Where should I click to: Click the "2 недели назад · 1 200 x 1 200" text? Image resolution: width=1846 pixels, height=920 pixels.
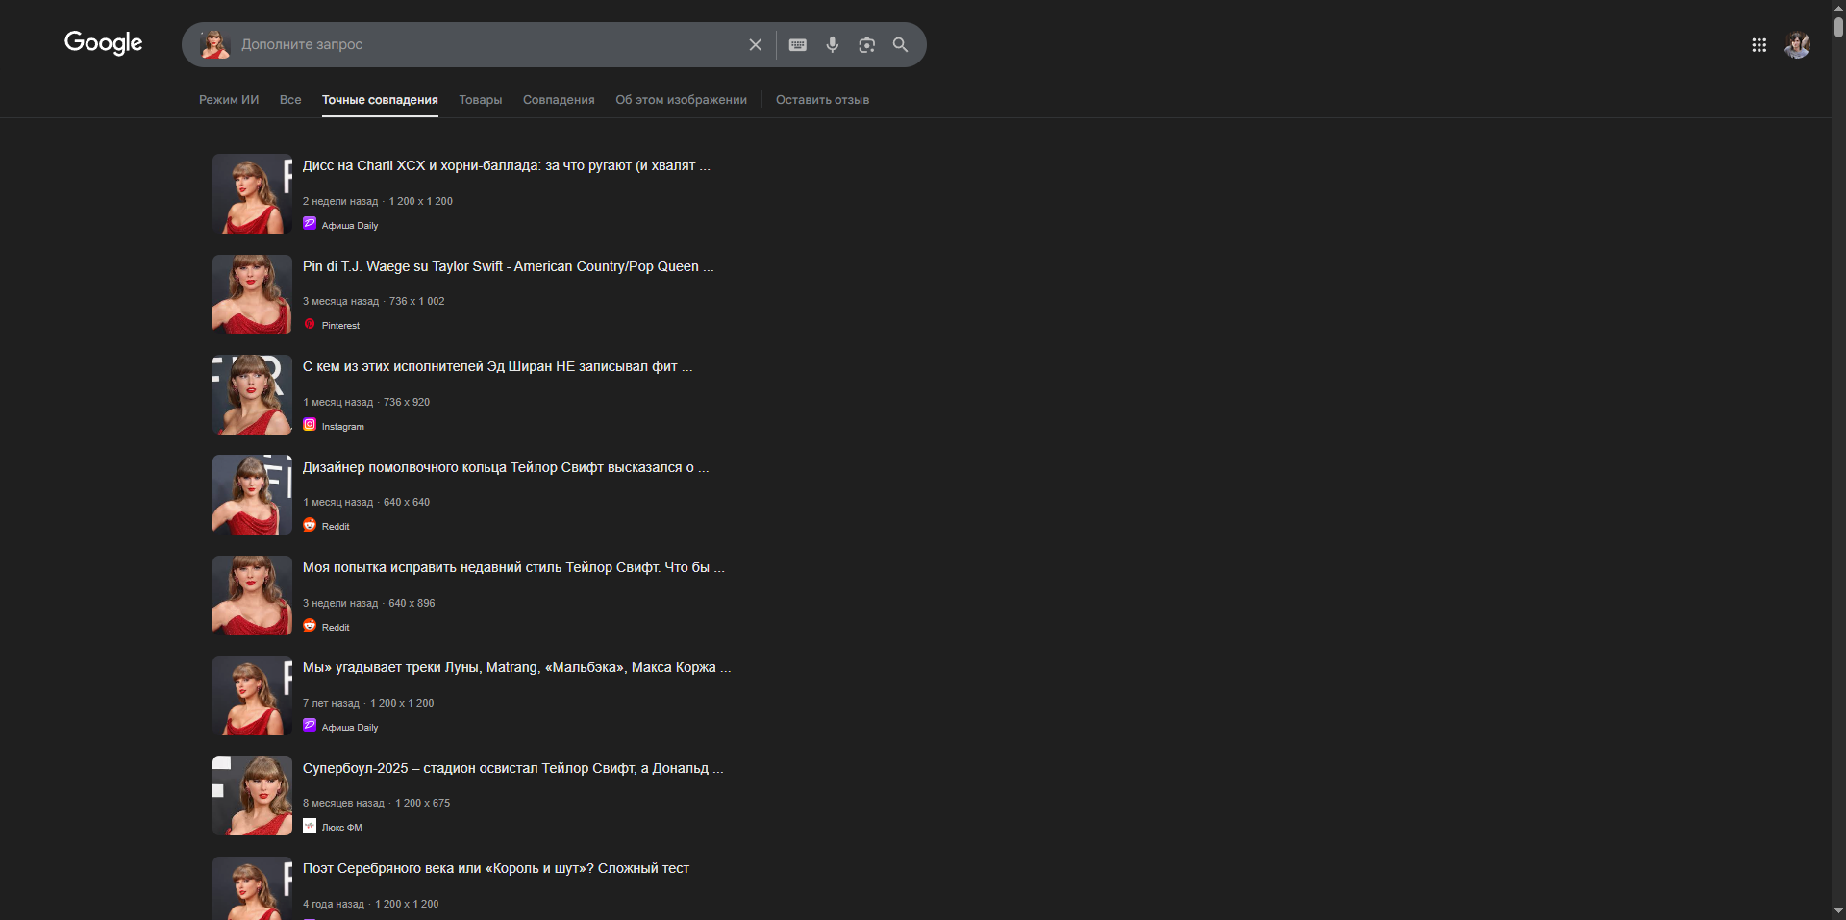pyautogui.click(x=378, y=201)
